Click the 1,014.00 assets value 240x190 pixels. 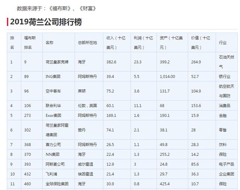click(x=168, y=77)
